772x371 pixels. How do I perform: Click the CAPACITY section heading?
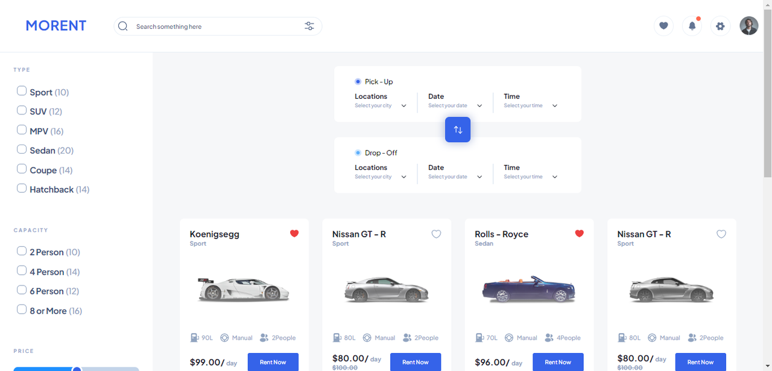click(31, 230)
